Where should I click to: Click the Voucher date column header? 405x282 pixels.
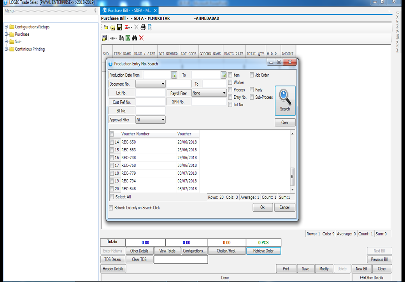coord(188,134)
